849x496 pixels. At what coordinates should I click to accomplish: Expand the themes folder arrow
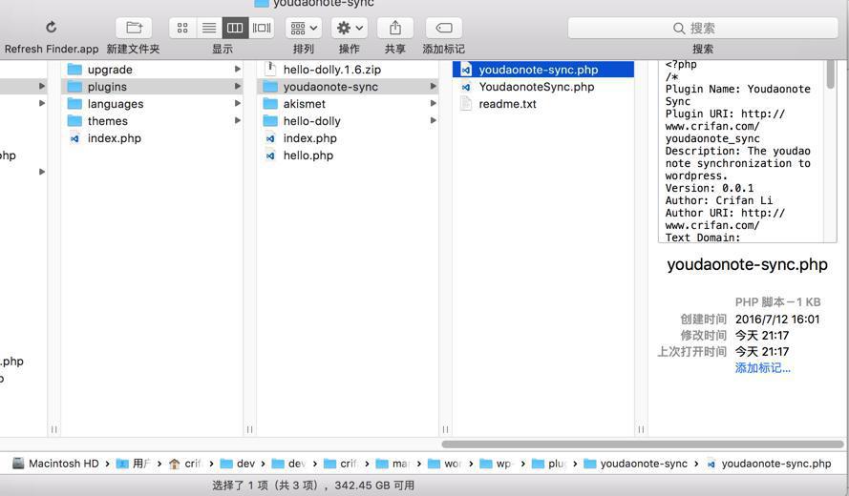237,121
